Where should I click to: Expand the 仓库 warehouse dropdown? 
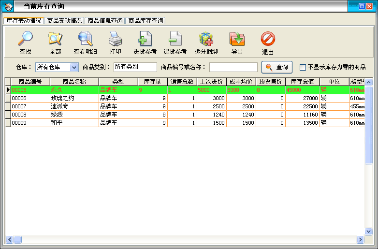point(74,67)
